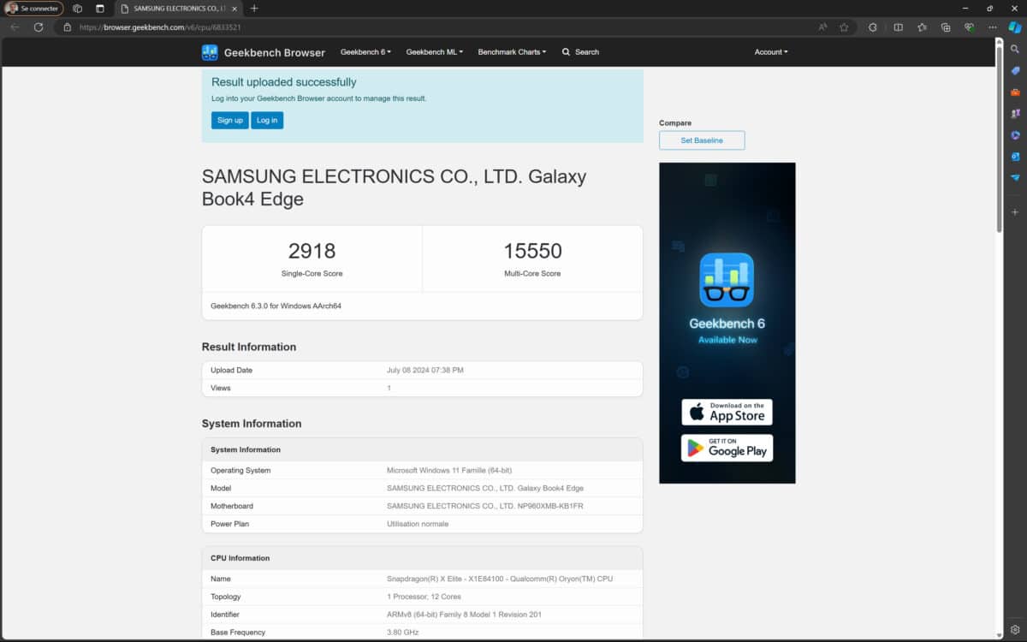Click the Browser essentials heart icon
This screenshot has height=642, width=1027.
click(x=969, y=27)
